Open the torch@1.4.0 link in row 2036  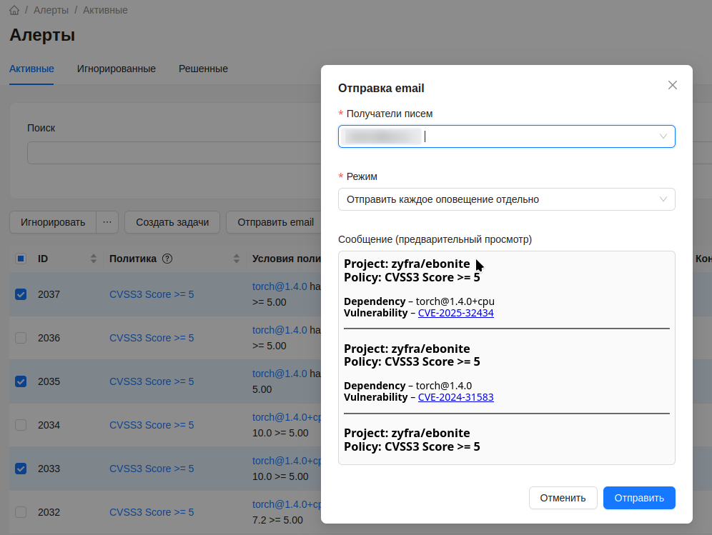(x=280, y=330)
